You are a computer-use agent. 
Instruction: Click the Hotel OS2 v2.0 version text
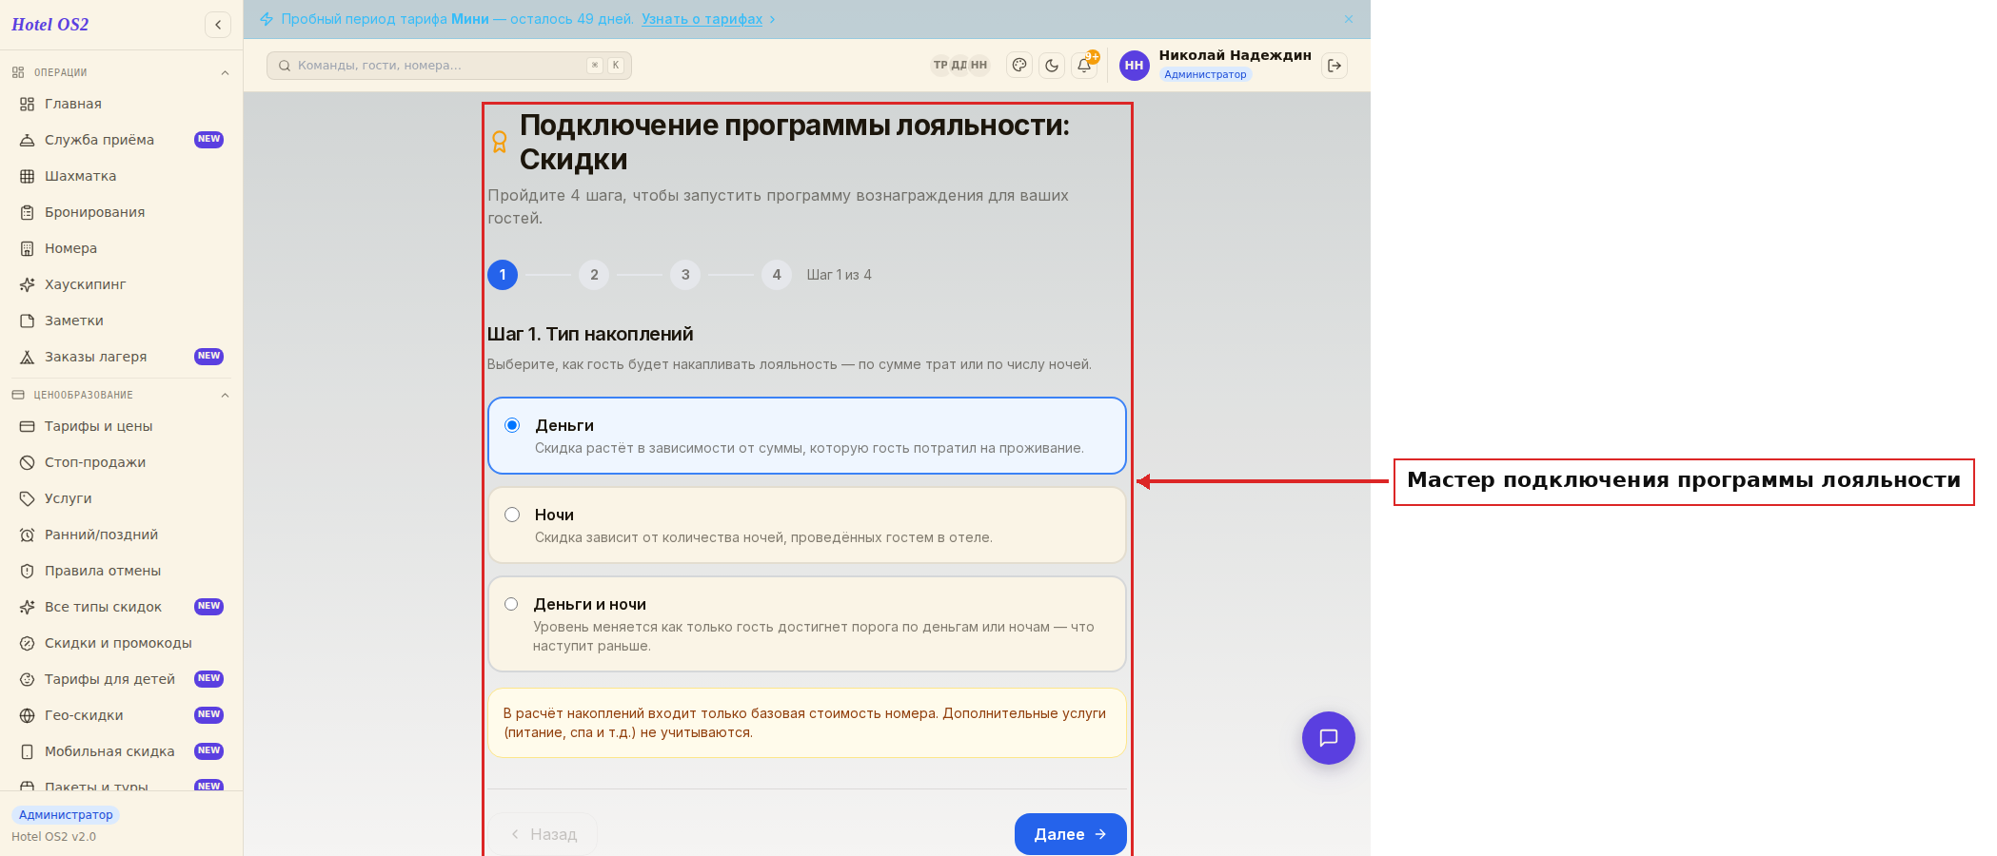[x=53, y=837]
